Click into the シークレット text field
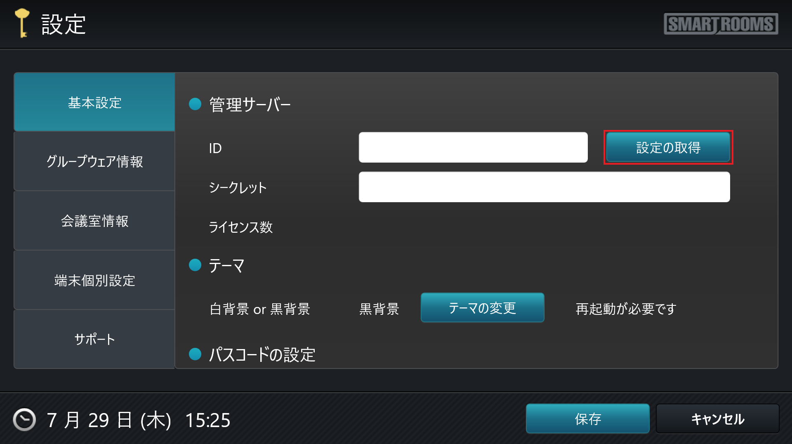The image size is (792, 444). point(544,187)
